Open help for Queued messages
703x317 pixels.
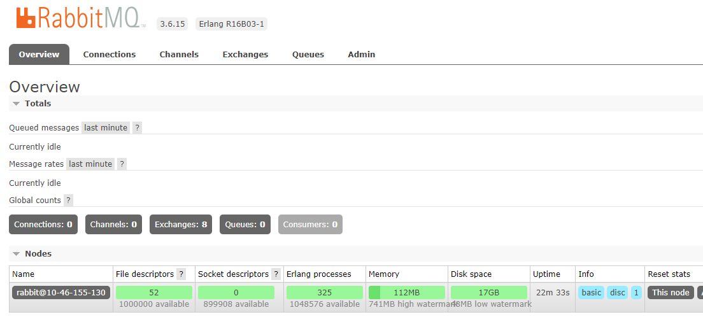pos(137,128)
